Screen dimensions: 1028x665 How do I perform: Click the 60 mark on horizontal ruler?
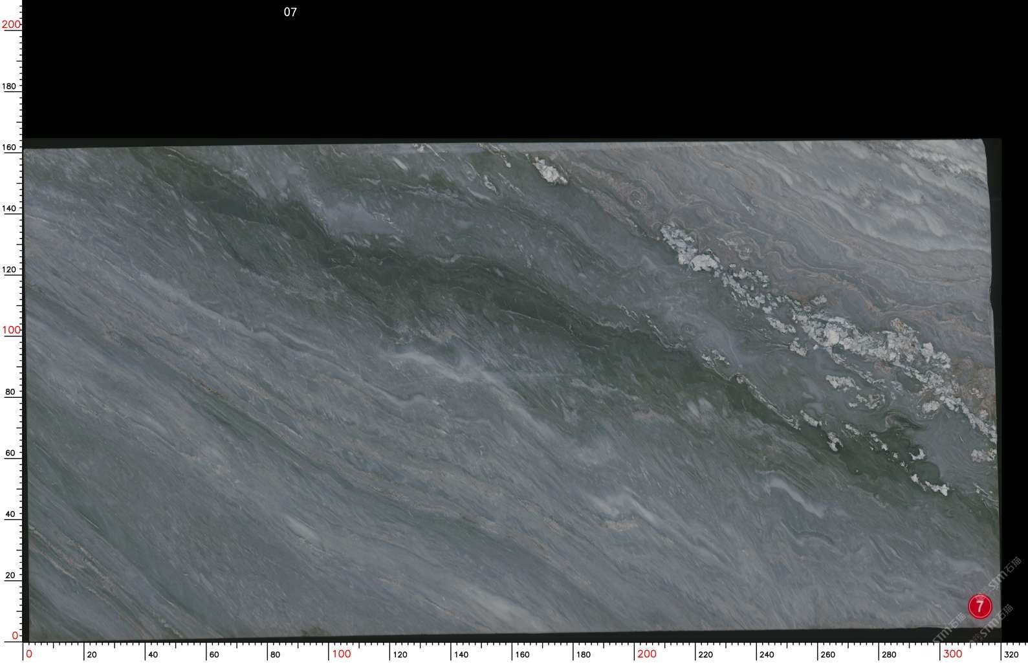tap(214, 655)
